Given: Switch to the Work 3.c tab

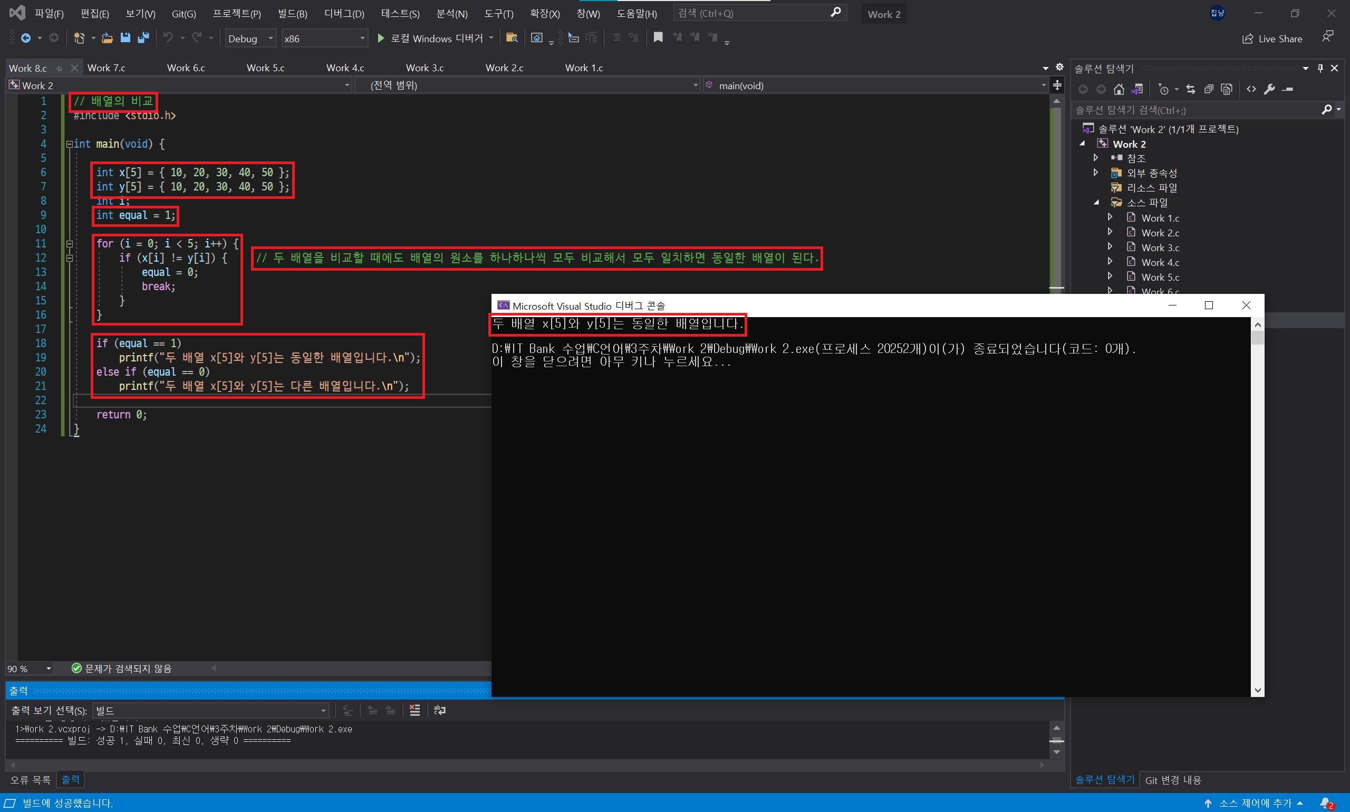Looking at the screenshot, I should (x=425, y=68).
